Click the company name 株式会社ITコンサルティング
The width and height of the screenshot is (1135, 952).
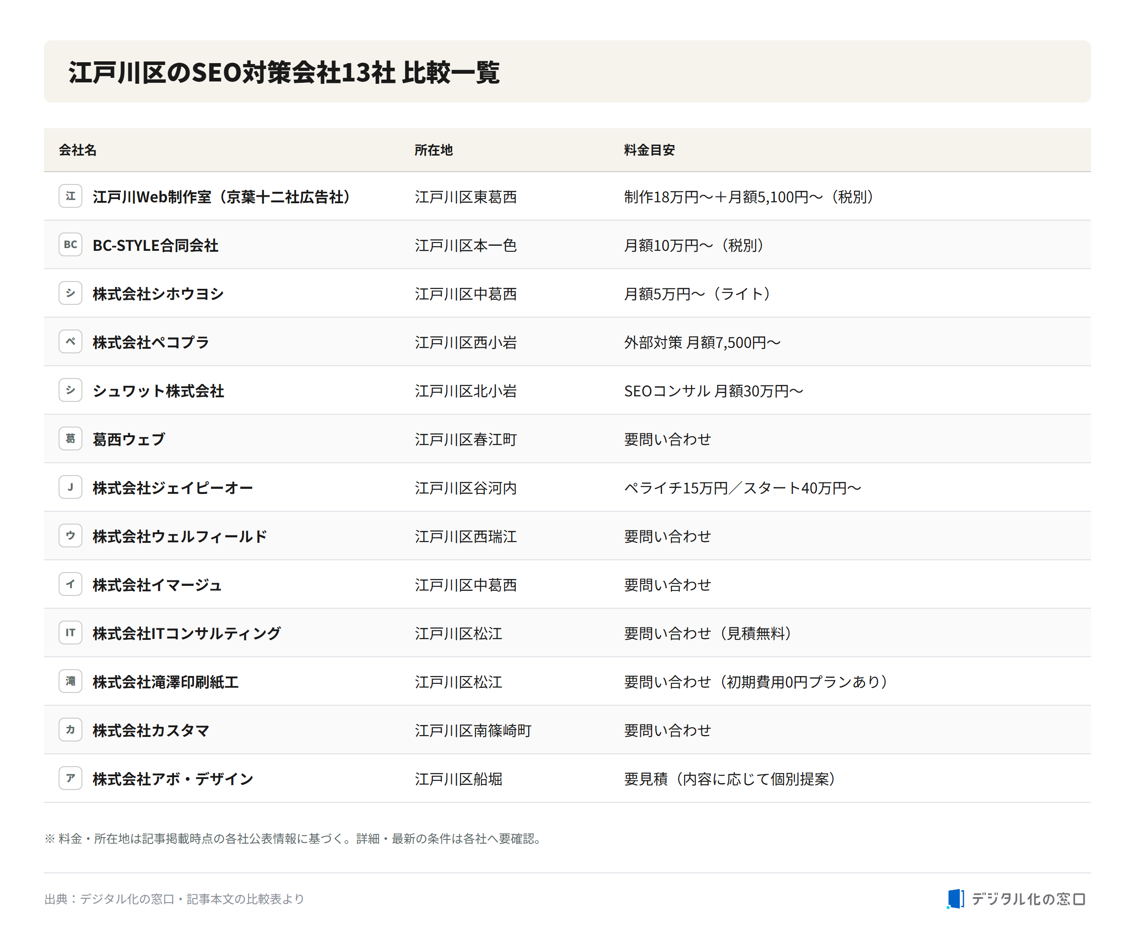pyautogui.click(x=187, y=633)
